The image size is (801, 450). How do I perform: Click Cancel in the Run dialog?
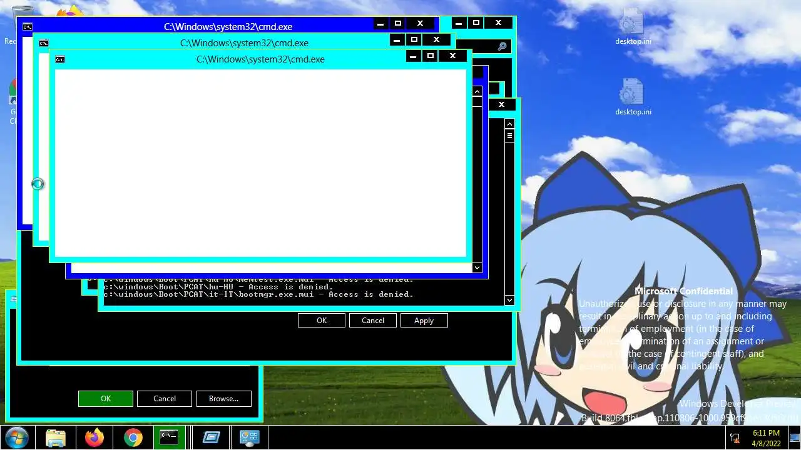point(165,399)
